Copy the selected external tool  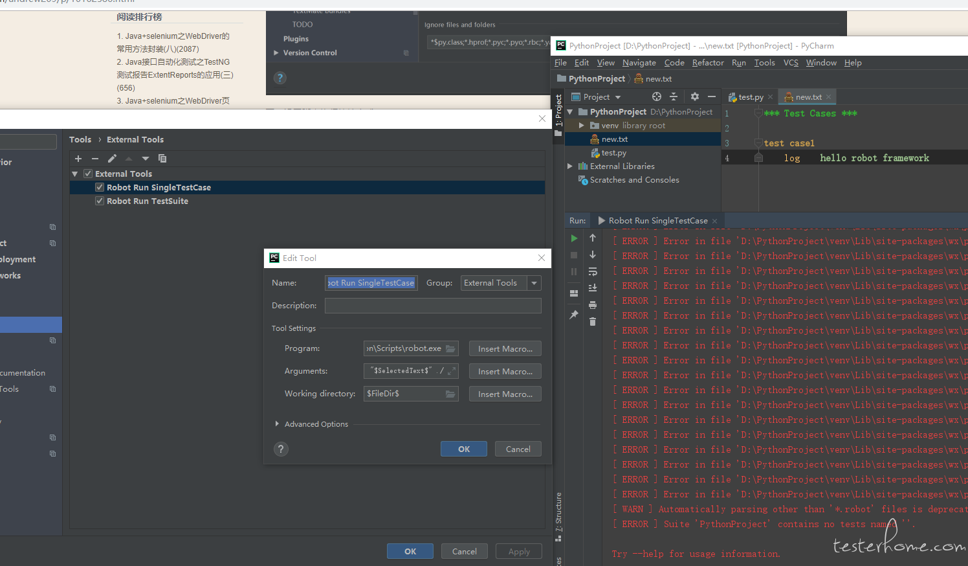click(x=162, y=159)
